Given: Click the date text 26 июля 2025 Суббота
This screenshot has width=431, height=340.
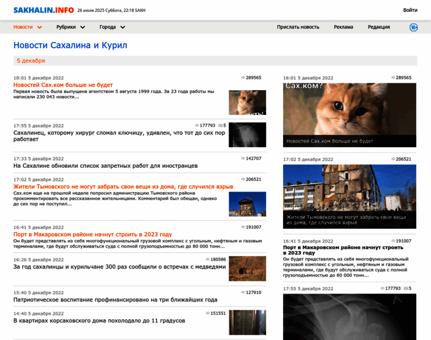Looking at the screenshot, I should click(x=100, y=10).
